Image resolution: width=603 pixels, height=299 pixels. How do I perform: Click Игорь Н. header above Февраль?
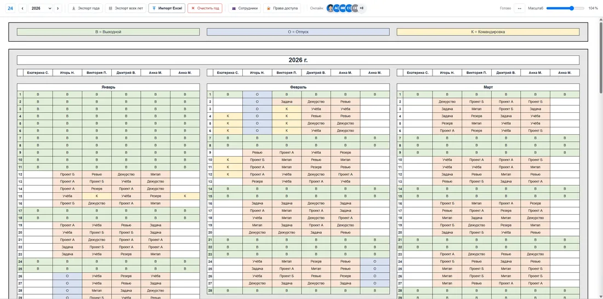pos(257,73)
